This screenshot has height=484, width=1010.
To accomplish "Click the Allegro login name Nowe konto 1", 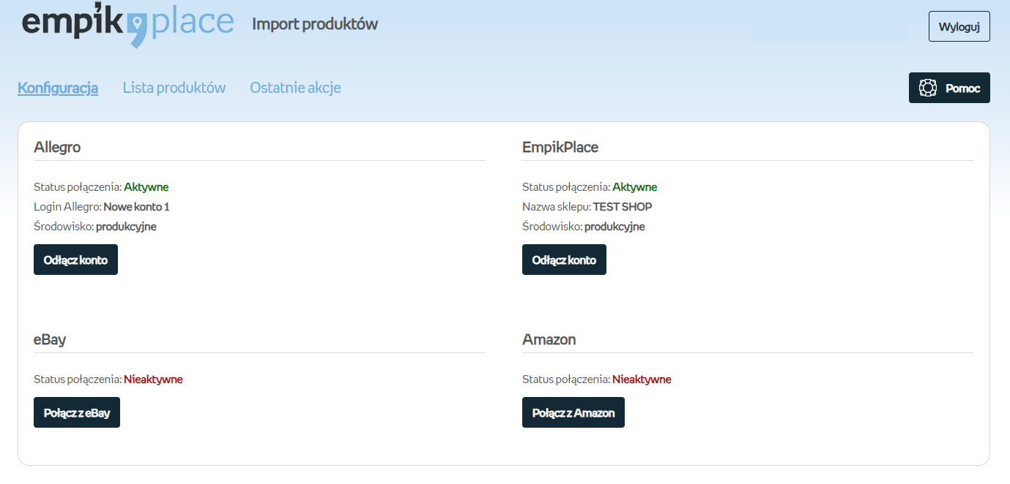I will (x=136, y=207).
